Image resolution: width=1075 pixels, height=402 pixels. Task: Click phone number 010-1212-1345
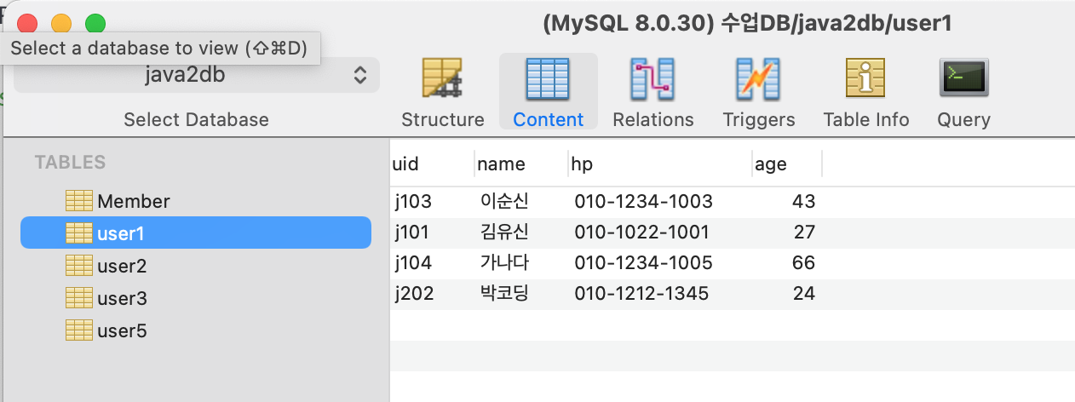[641, 294]
